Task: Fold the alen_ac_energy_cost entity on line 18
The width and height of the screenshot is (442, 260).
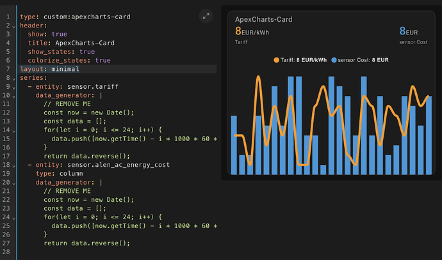Action: pyautogui.click(x=13, y=166)
